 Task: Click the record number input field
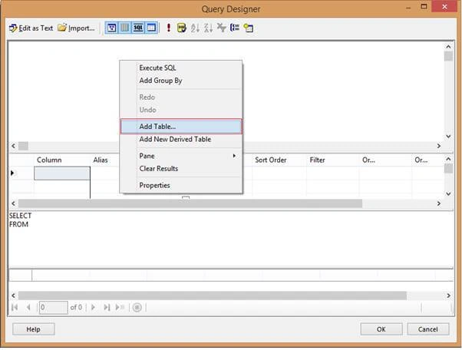53,307
